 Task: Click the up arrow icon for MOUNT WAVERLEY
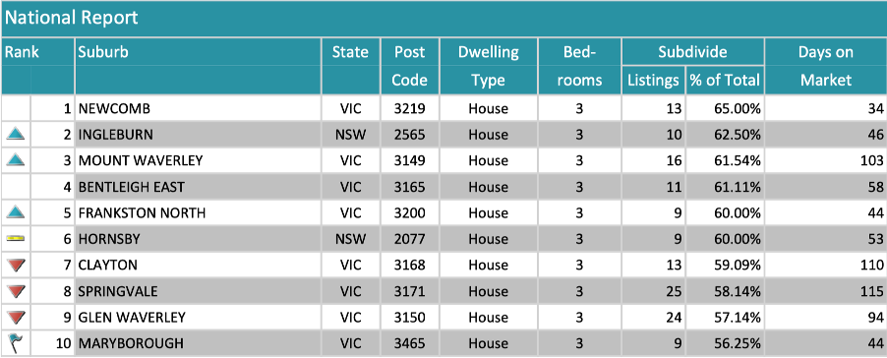click(16, 160)
